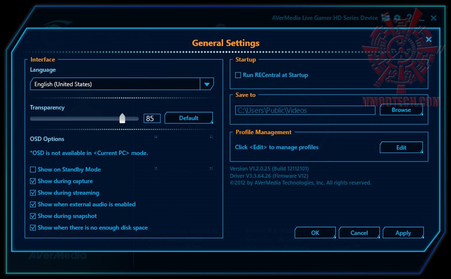Cancel the settings changes

pyautogui.click(x=359, y=232)
